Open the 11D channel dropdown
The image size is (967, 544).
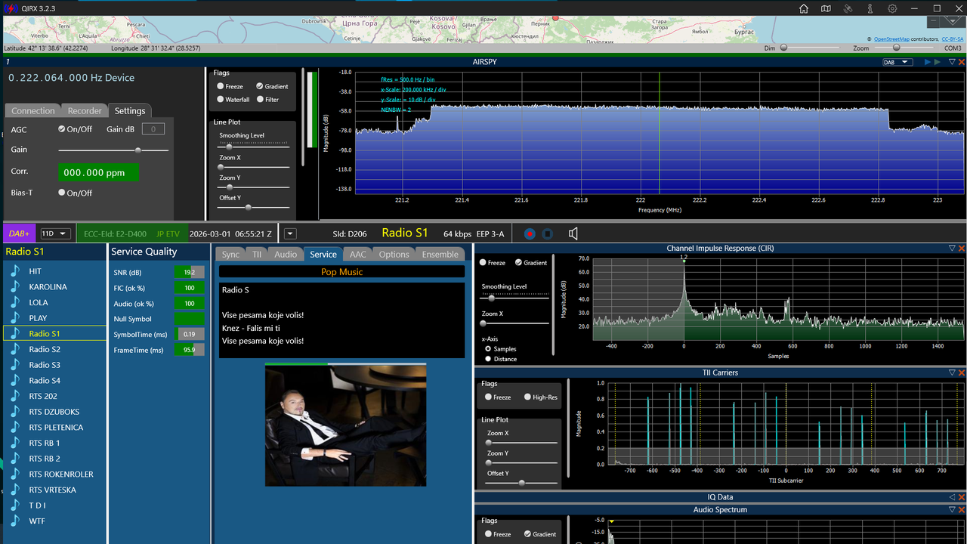(x=55, y=233)
